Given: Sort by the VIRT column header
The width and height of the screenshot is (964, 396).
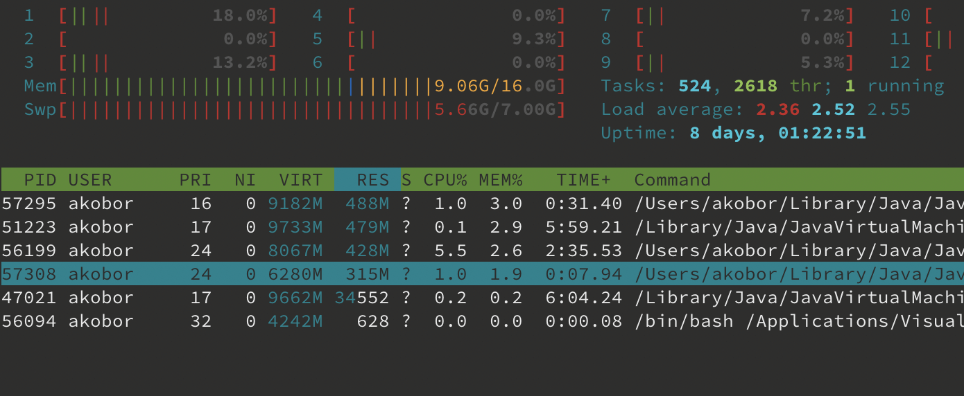Looking at the screenshot, I should [x=301, y=180].
